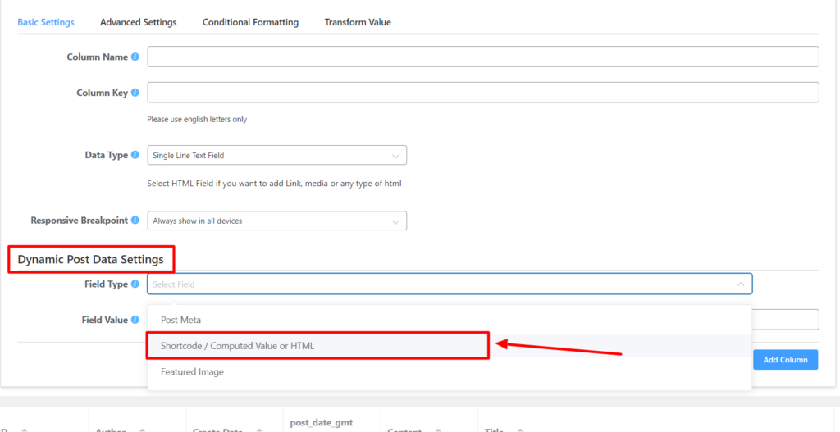The height and width of the screenshot is (432, 840).
Task: Click the Column Name info icon
Action: coord(135,57)
